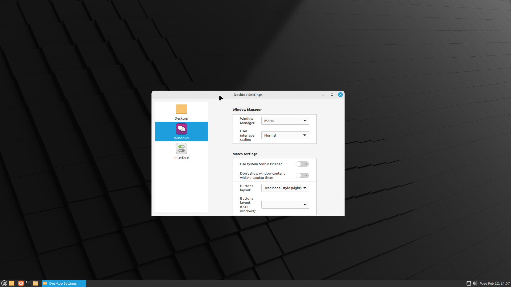Close the Desktop Settings window

point(340,95)
